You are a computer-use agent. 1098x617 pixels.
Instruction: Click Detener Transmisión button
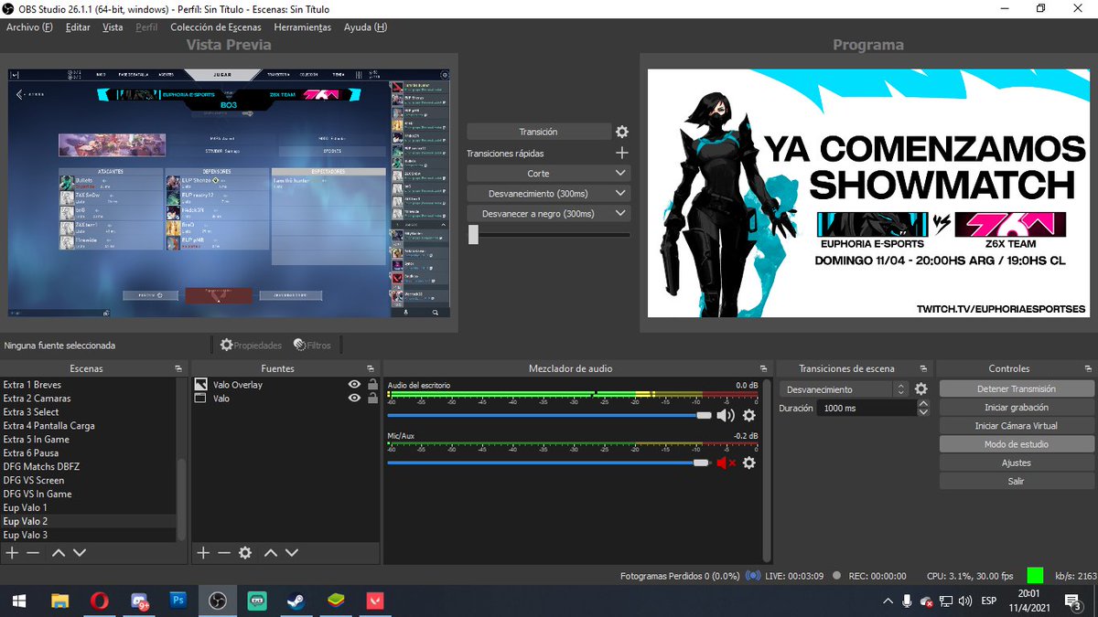1016,389
